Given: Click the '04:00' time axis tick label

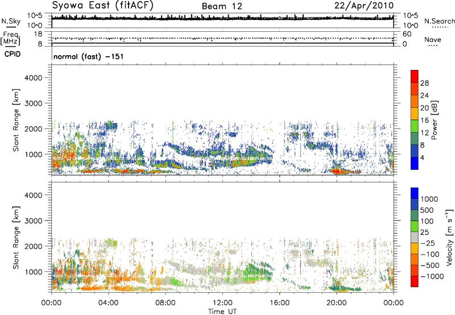Looking at the screenshot, I should coord(108,303).
